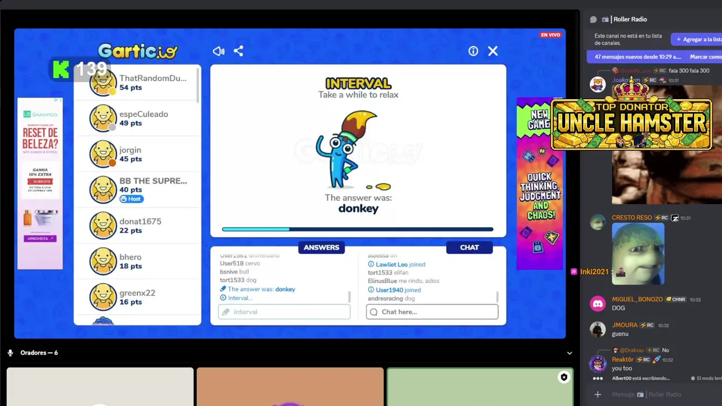Click the Host badge under BB THE SUPRE...
This screenshot has width=722, height=406.
131,199
